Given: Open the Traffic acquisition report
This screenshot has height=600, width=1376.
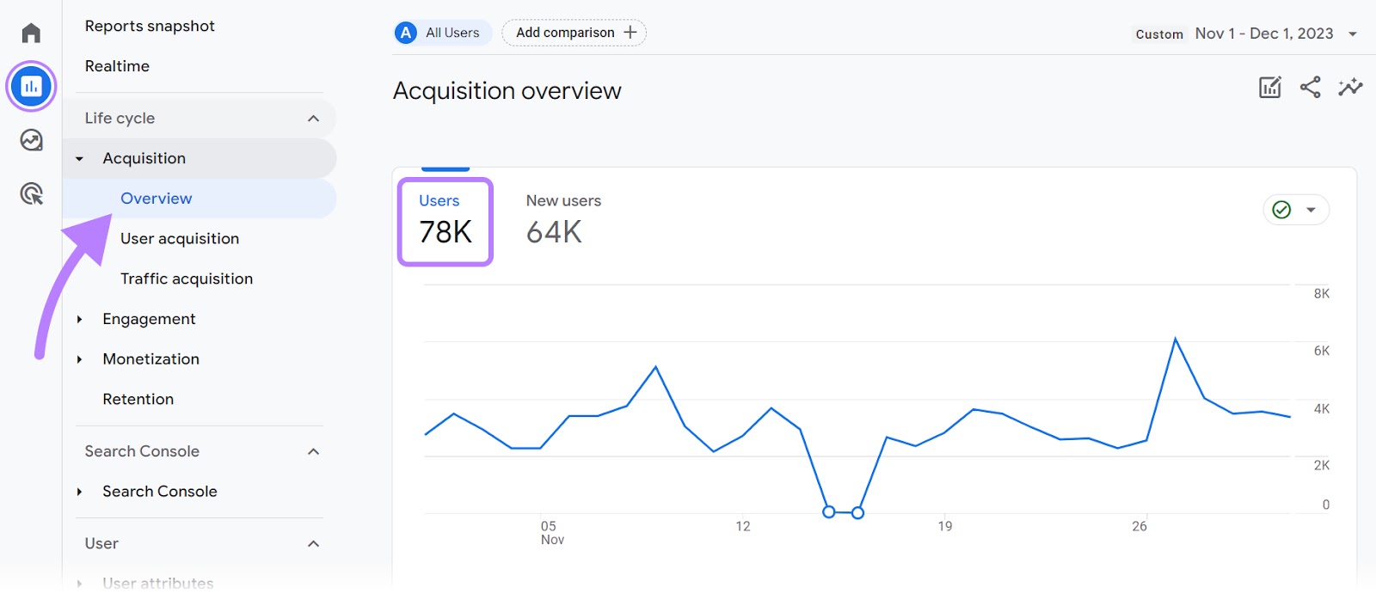Looking at the screenshot, I should click(187, 279).
